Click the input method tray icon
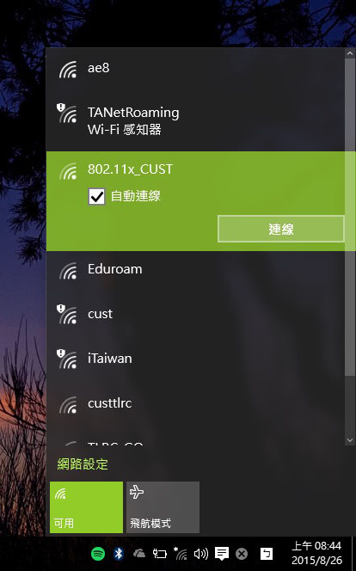Image resolution: width=356 pixels, height=571 pixels. pyautogui.click(x=267, y=554)
